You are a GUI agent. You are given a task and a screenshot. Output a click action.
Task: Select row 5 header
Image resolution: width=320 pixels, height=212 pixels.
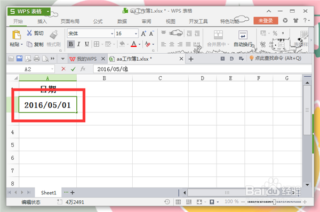pos(13,145)
